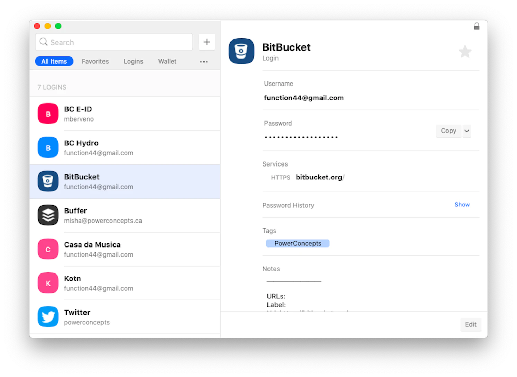Image resolution: width=517 pixels, height=377 pixels.
Task: Open the Casa da Musica login title
Action: coord(92,245)
